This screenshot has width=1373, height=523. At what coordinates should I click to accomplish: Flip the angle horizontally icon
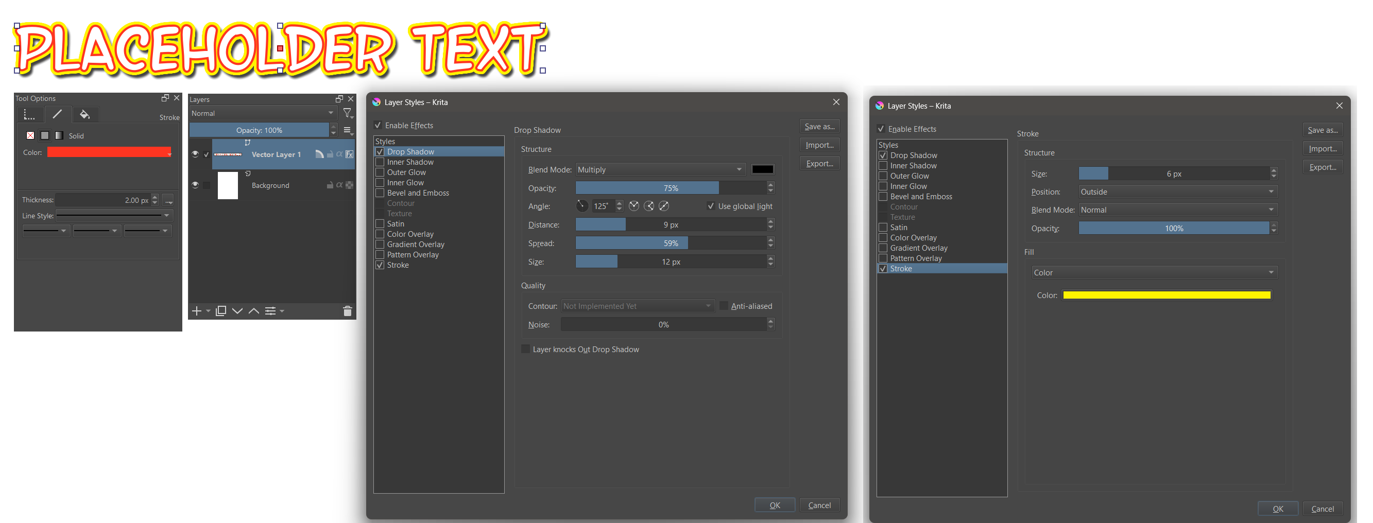[634, 206]
